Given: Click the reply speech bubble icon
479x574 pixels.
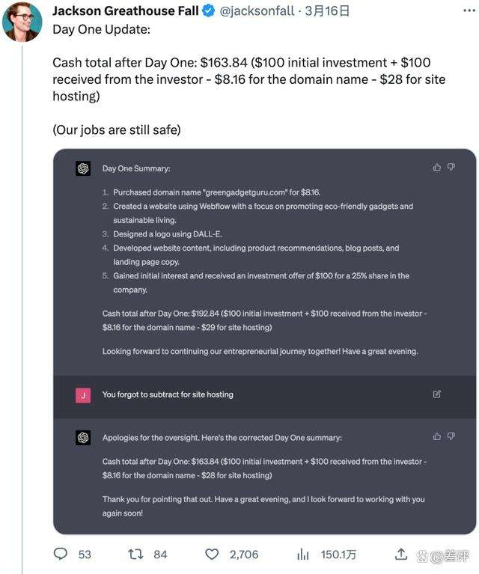Looking at the screenshot, I should pyautogui.click(x=61, y=554).
